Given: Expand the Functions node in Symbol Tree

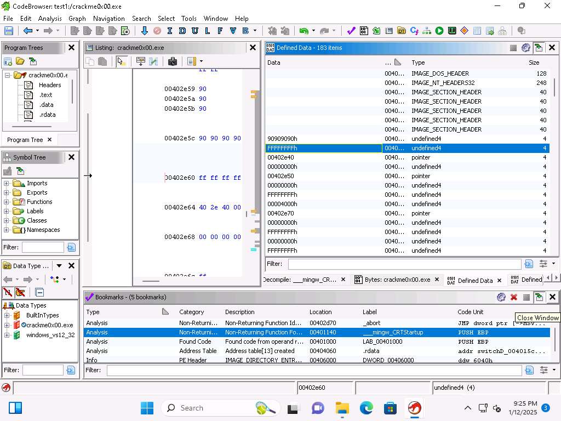Looking at the screenshot, I should [7, 202].
